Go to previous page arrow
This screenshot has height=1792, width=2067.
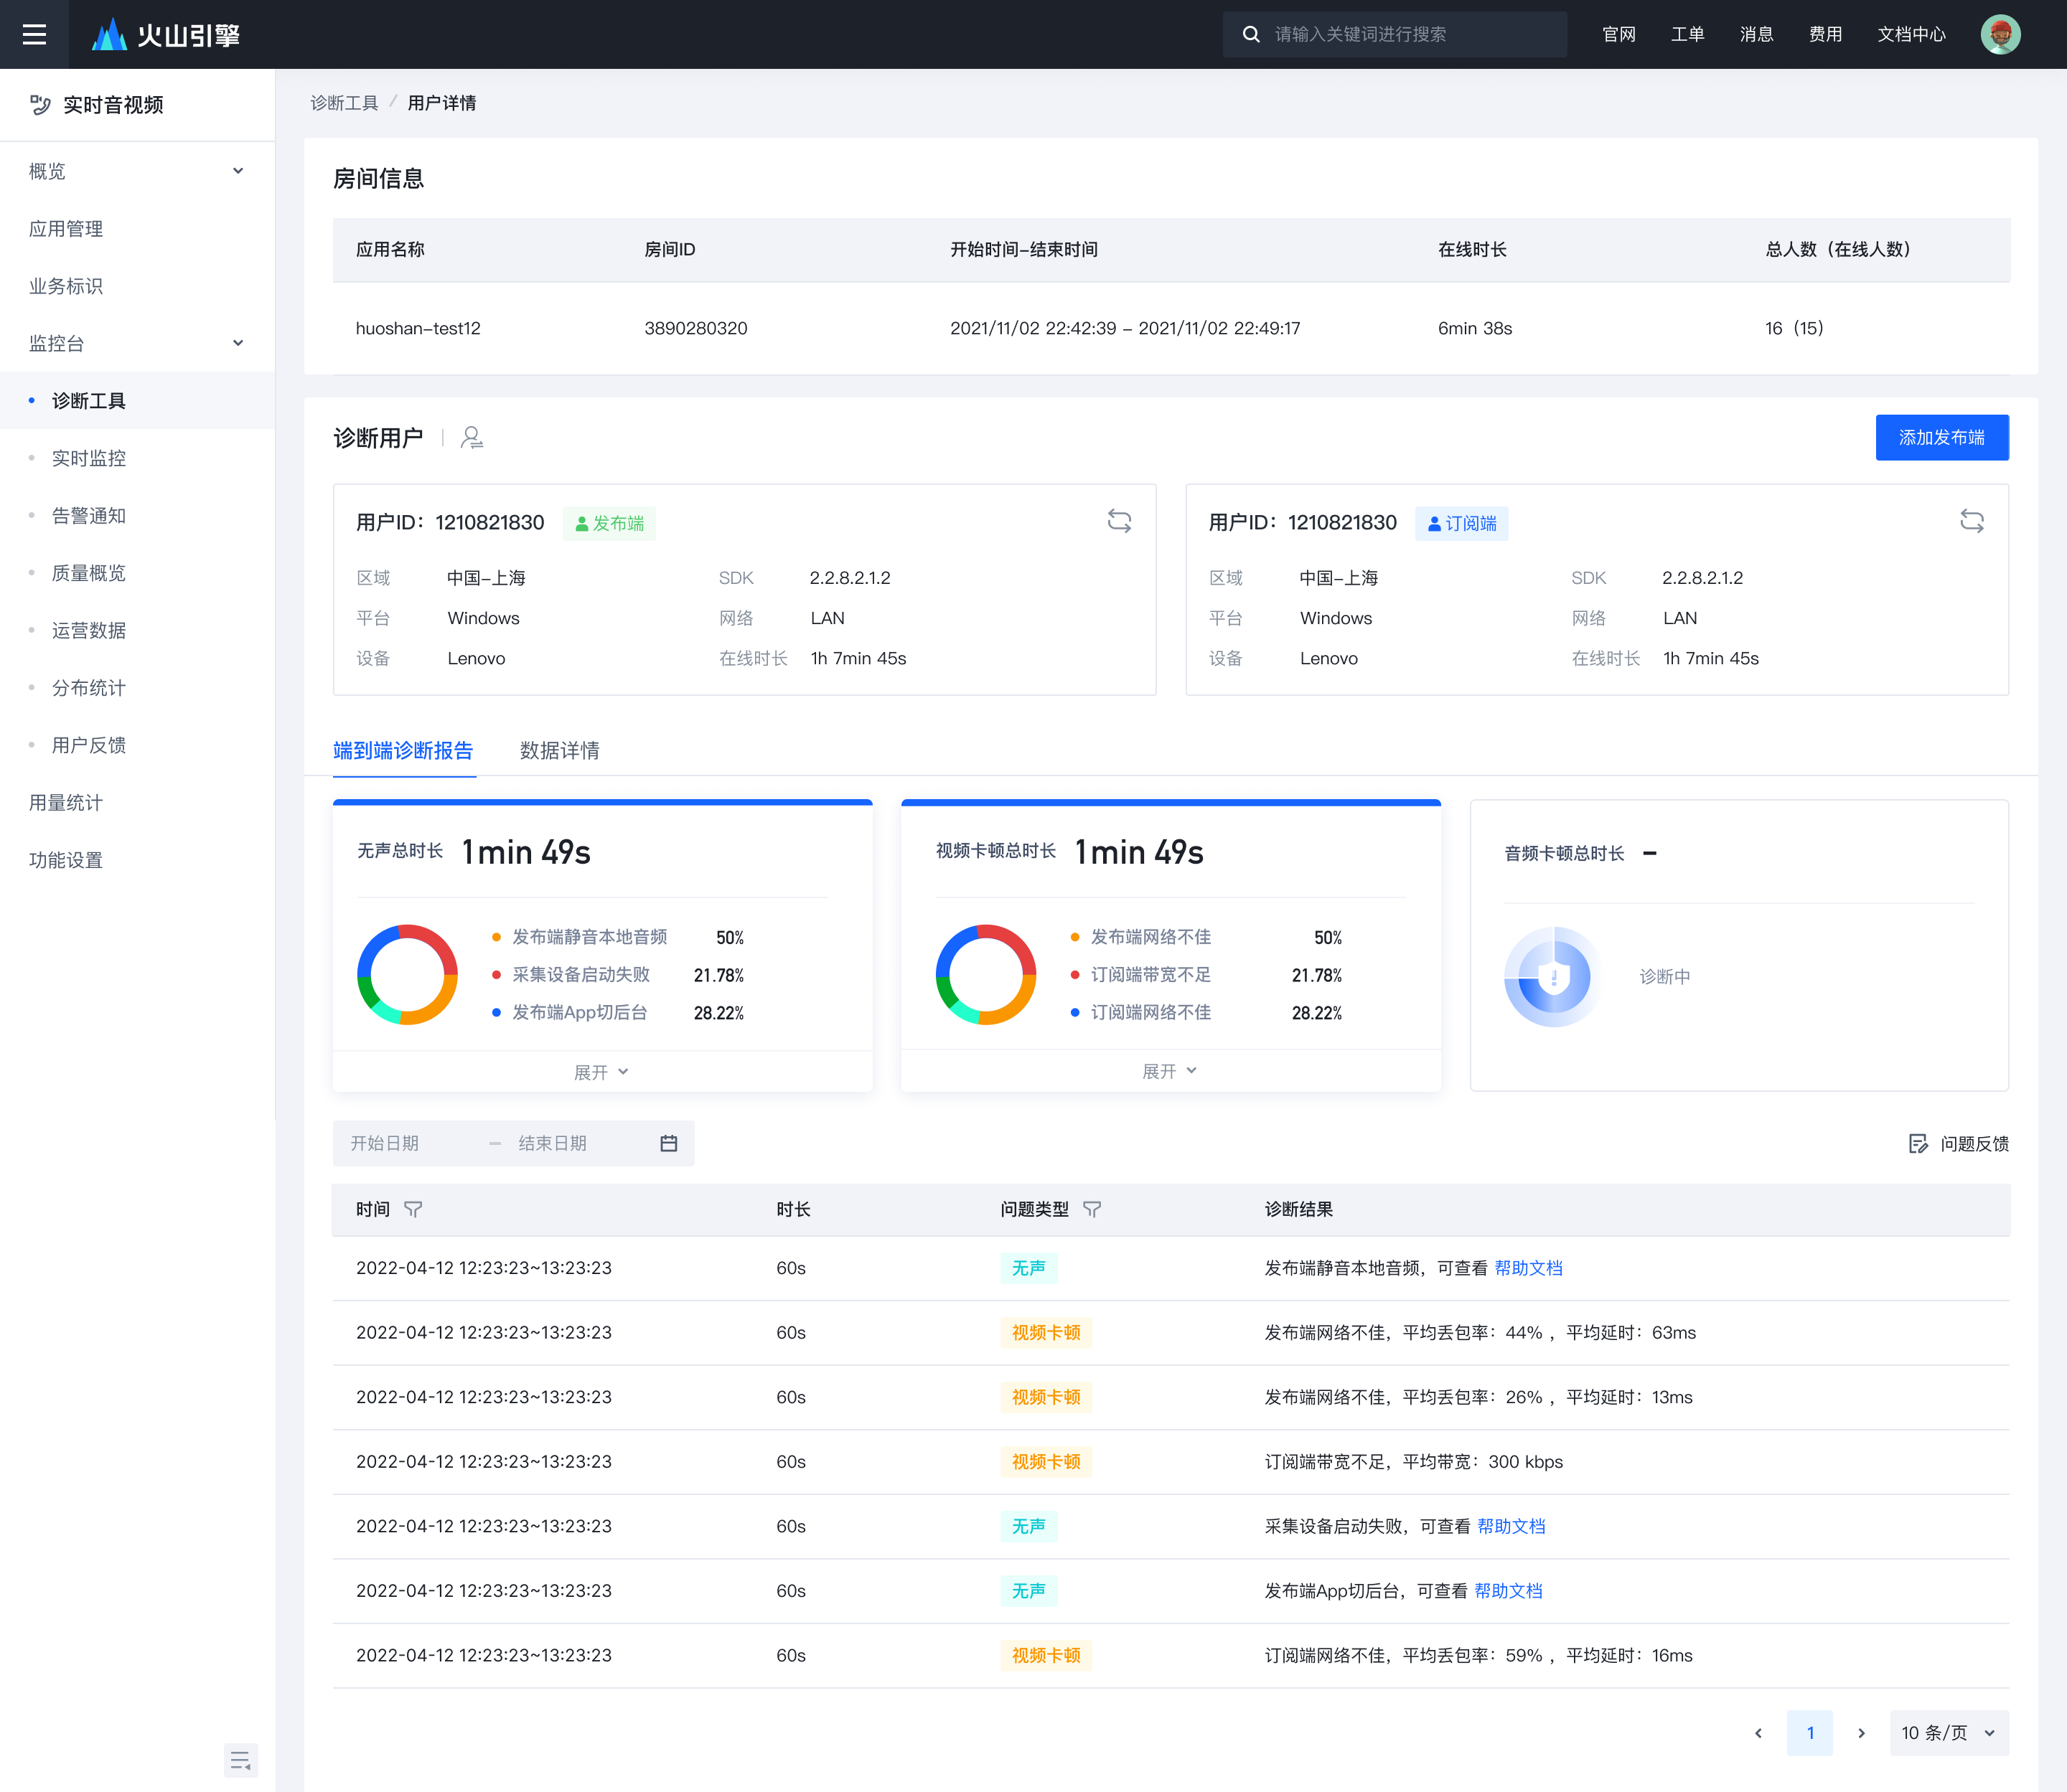click(x=1759, y=1733)
